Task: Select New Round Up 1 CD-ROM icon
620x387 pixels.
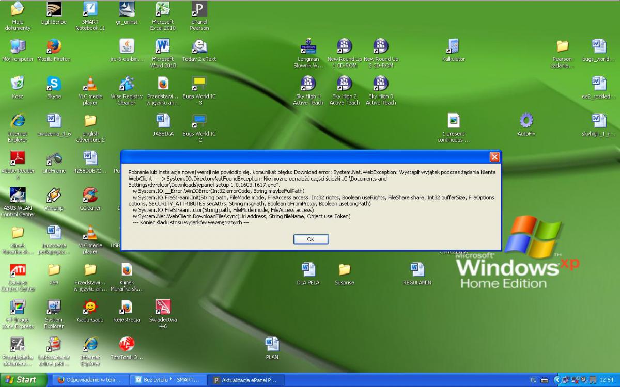Action: point(345,54)
